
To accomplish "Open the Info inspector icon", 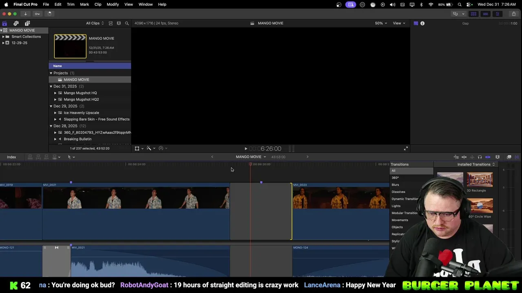I will tap(422, 23).
